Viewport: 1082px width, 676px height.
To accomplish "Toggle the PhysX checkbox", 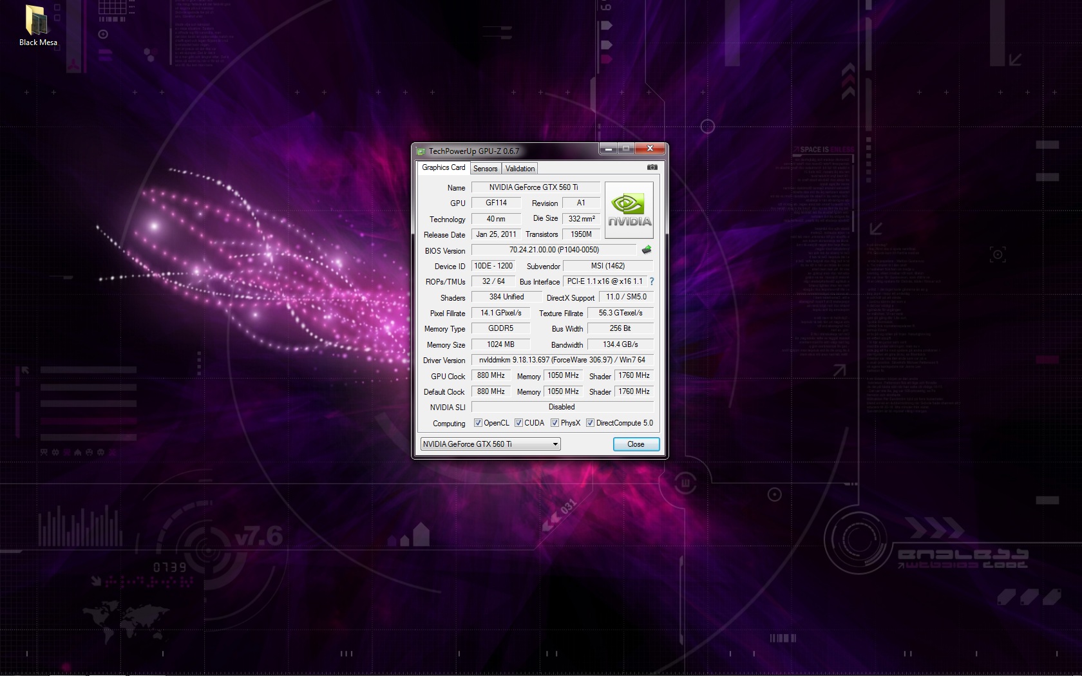I will click(555, 423).
